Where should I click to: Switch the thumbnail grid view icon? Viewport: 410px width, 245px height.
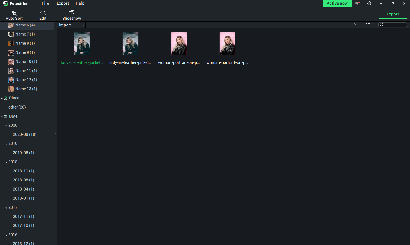click(368, 25)
